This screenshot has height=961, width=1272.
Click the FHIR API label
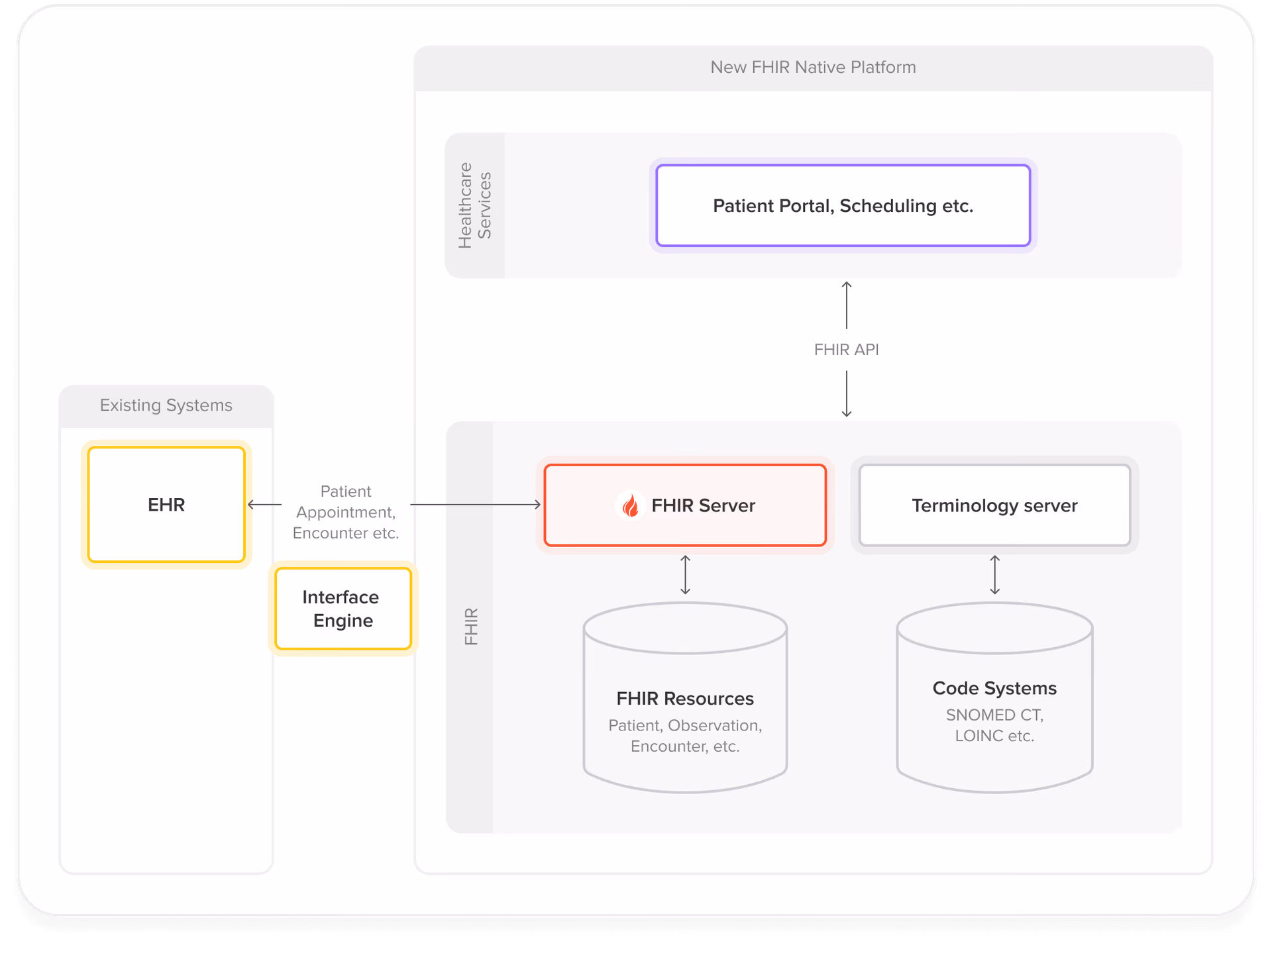[846, 350]
